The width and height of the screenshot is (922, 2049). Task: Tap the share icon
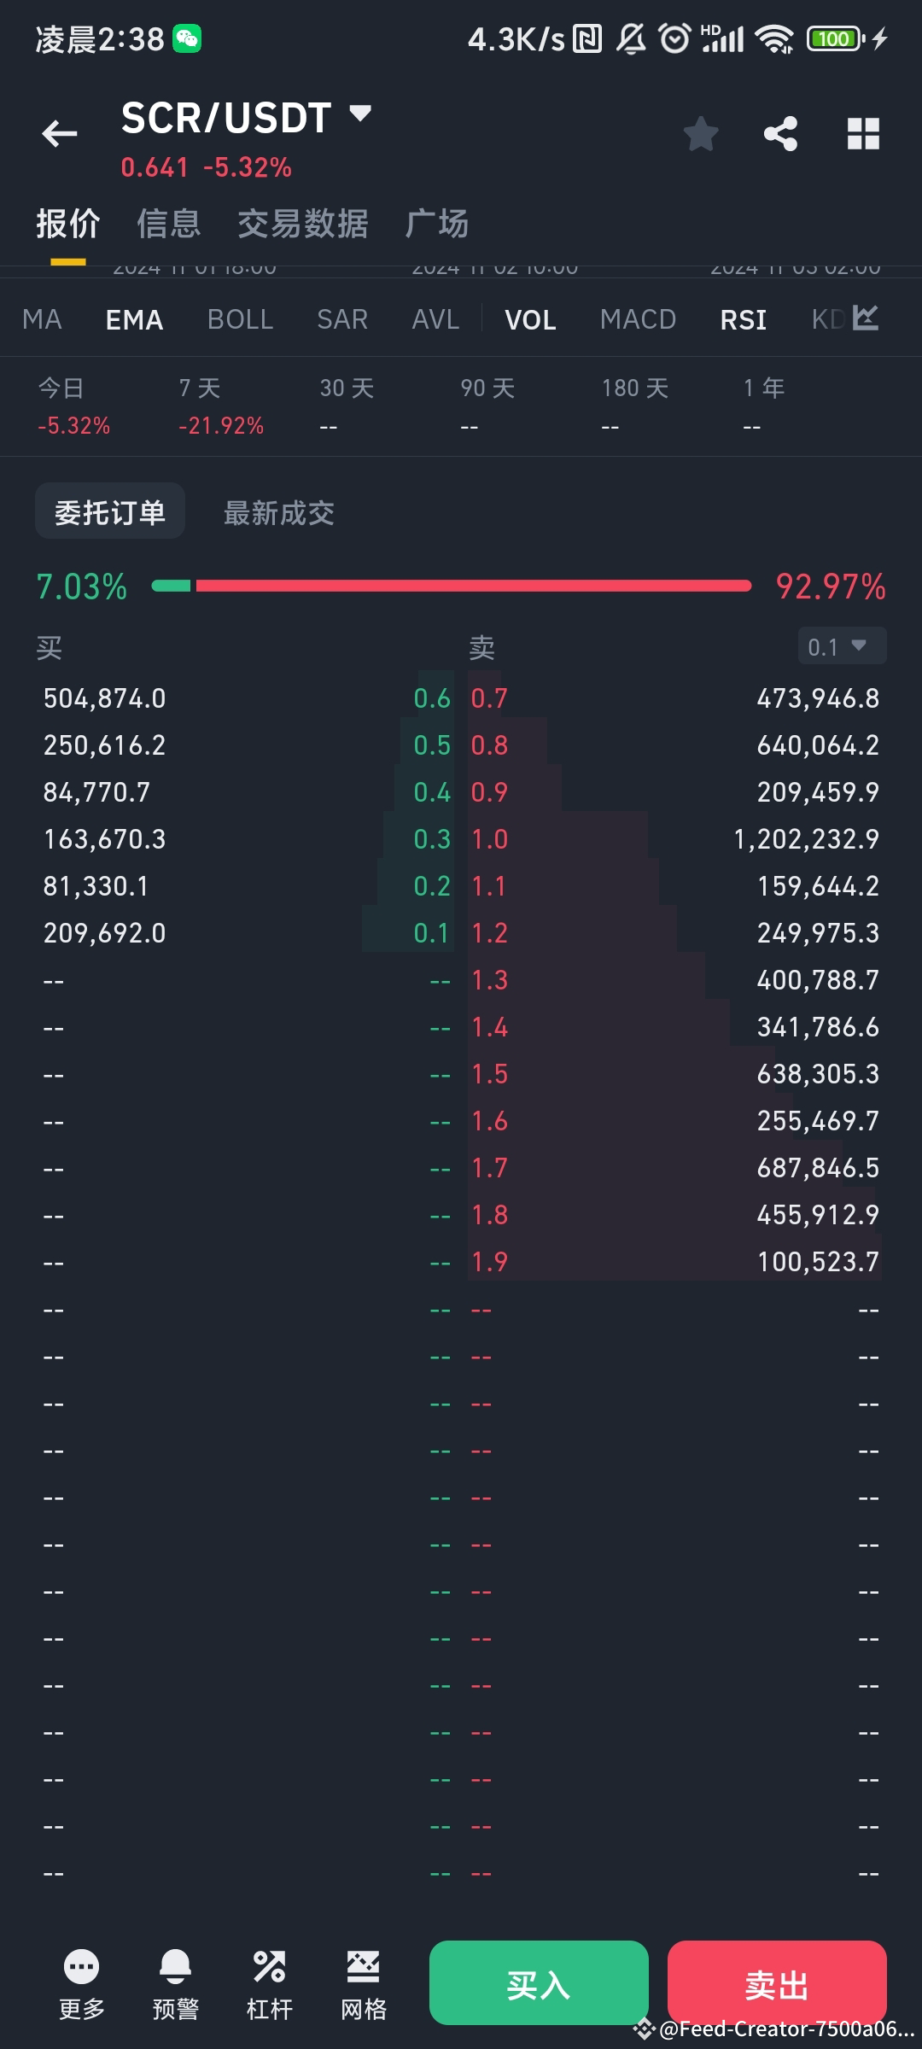[780, 134]
